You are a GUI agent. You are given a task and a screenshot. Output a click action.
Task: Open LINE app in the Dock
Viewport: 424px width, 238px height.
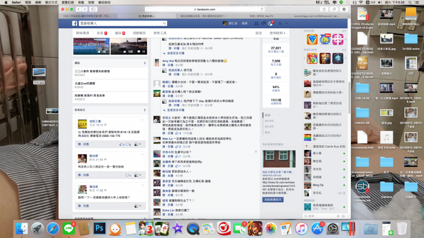click(69, 229)
